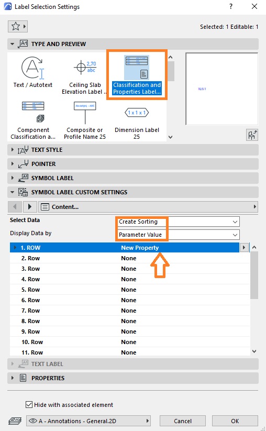Click Type and Preview panel icon
Screen dimensions: 266x431
pos(23,44)
